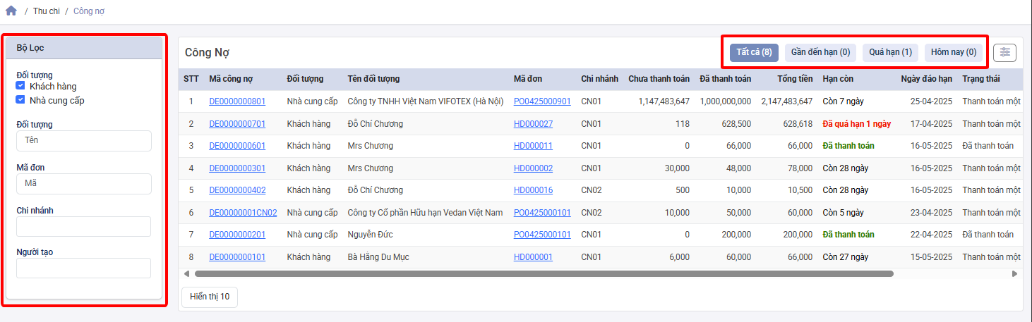Screen dimensions: 1032x322
Task: Open order HD000027
Action: coord(533,124)
